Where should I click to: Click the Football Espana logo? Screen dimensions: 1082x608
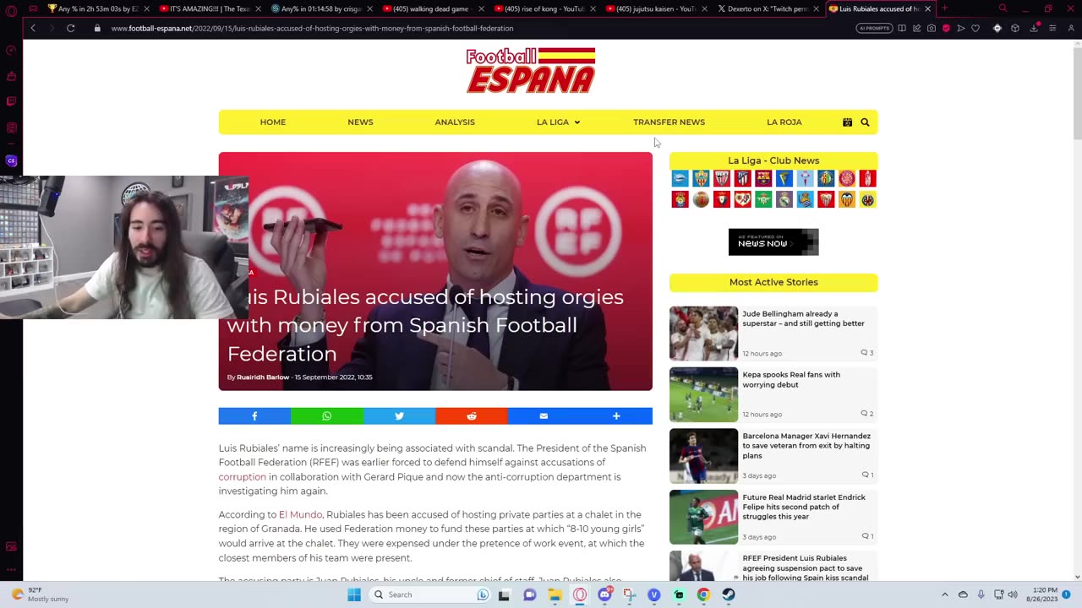coord(531,70)
